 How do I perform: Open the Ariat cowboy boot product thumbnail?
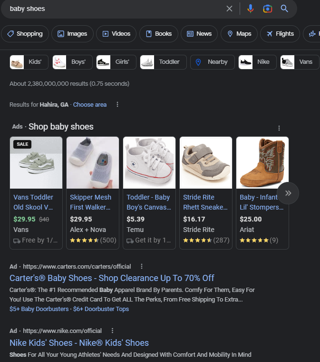click(x=262, y=162)
